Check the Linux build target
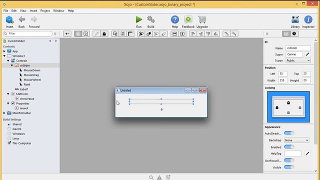Image resolution: width=320 pixels, height=180 pixels. [9, 138]
